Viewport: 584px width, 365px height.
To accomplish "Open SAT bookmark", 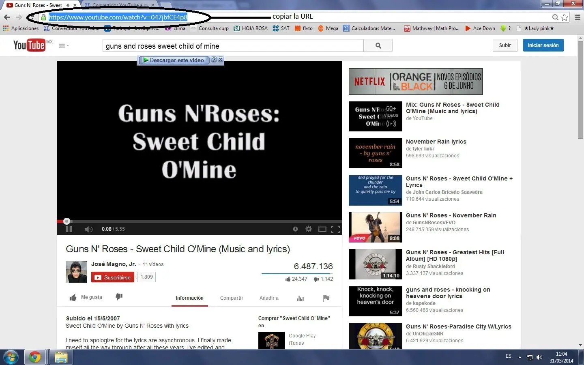I will (x=281, y=28).
